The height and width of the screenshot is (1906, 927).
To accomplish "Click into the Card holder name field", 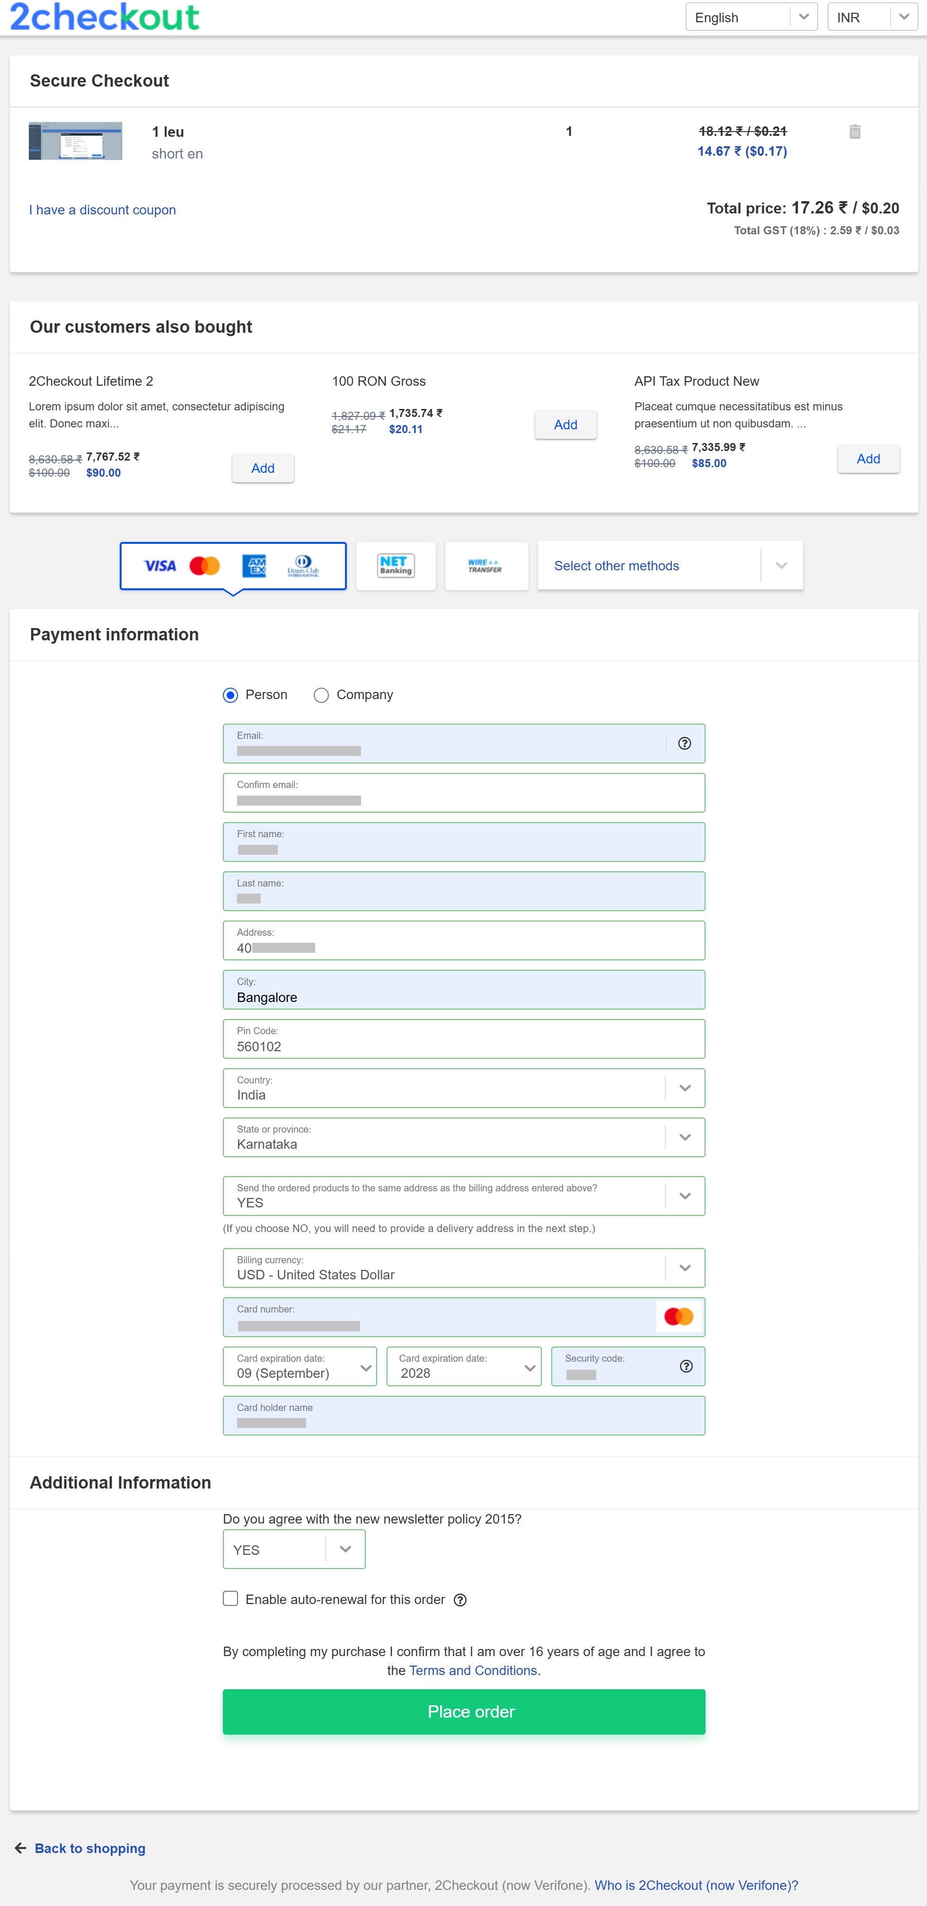I will click(464, 1416).
